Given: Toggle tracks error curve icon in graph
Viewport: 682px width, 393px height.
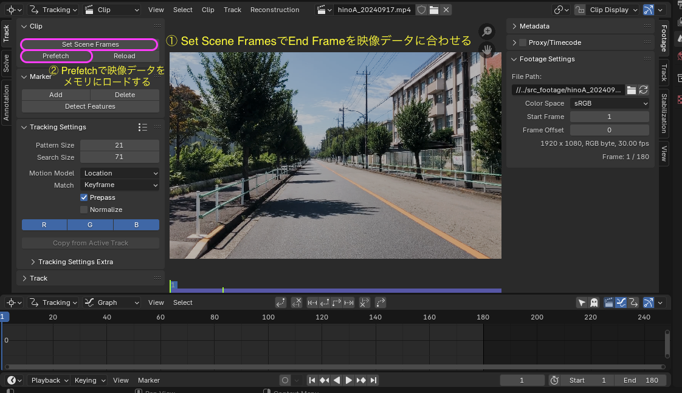Looking at the screenshot, I should point(633,302).
